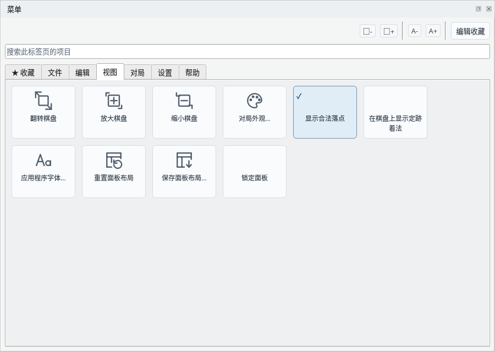Click the 编辑收藏 button
This screenshot has width=495, height=352.
470,31
